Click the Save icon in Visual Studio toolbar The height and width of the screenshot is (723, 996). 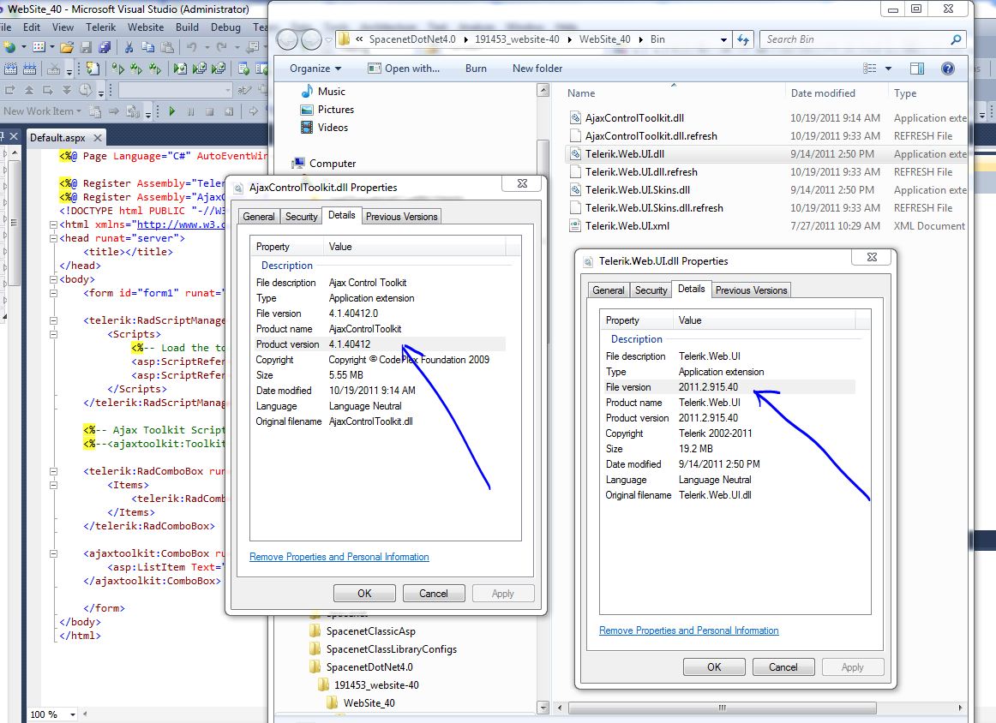point(87,47)
